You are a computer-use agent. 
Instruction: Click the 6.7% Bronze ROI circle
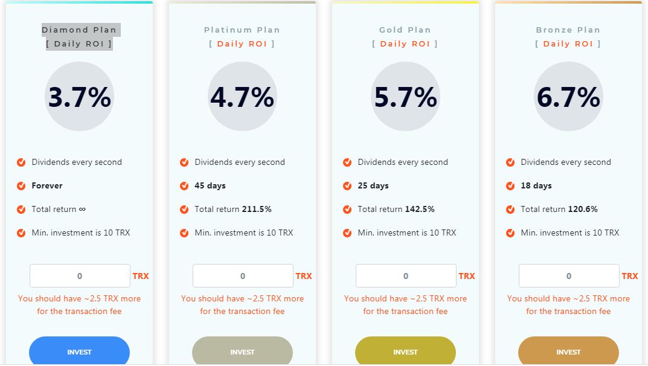569,97
